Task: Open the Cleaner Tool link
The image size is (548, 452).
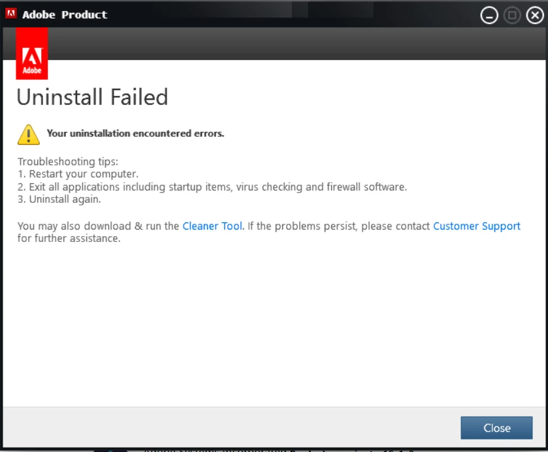Action: tap(212, 226)
